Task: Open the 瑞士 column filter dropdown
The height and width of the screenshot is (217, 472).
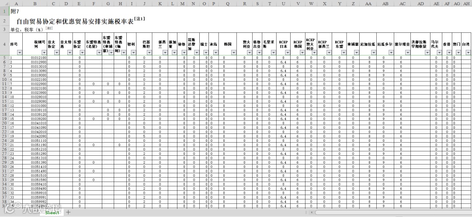Action: 206,52
